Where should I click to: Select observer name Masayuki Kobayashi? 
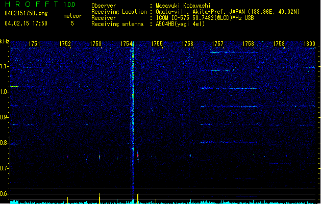click(183, 6)
